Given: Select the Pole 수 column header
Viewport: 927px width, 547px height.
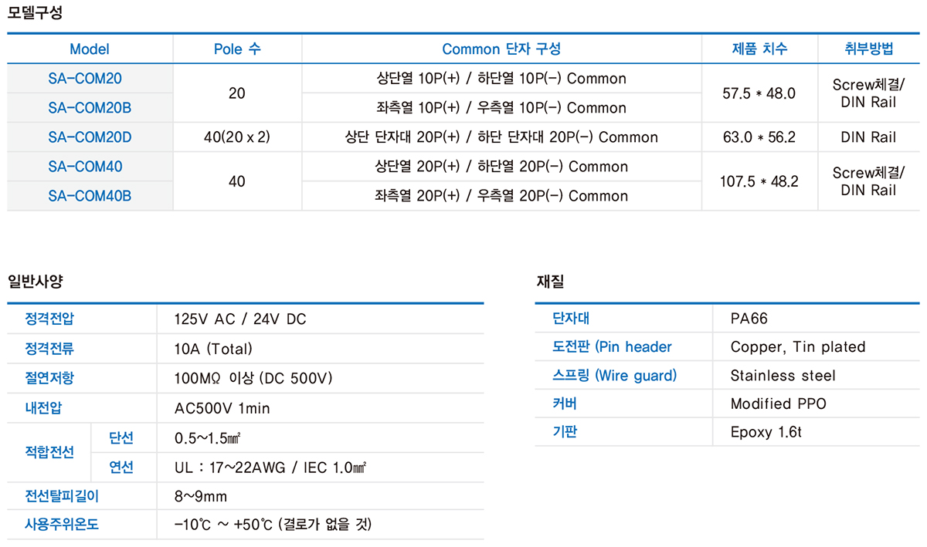Looking at the screenshot, I should point(237,49).
